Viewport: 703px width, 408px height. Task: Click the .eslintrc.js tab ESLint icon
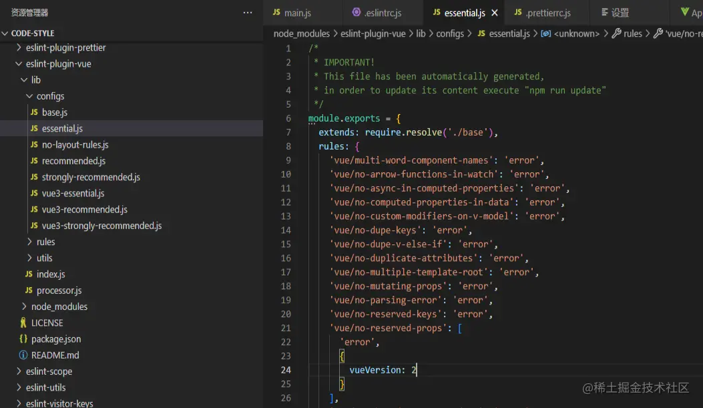pos(357,13)
